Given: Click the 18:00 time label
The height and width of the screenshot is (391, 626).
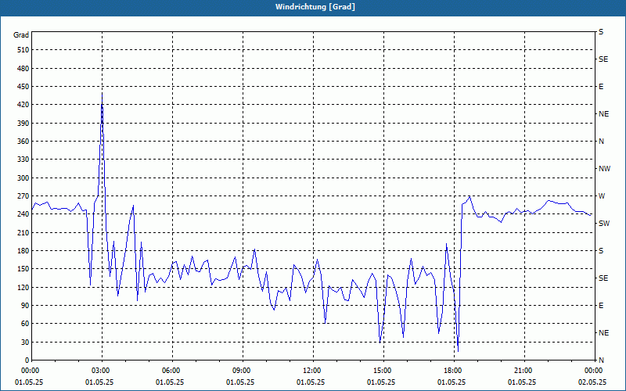Looking at the screenshot, I should (x=452, y=371).
